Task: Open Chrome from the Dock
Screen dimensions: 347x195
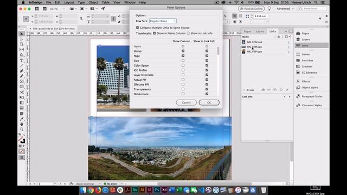Action: point(91,190)
